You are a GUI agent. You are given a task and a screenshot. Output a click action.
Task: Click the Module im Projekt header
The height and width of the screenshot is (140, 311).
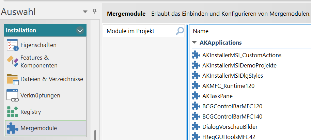click(x=130, y=31)
